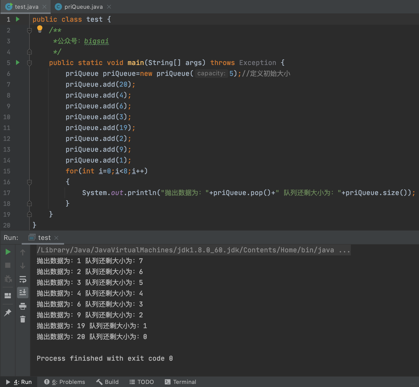Click the System.out.println statement on line 17

point(249,193)
